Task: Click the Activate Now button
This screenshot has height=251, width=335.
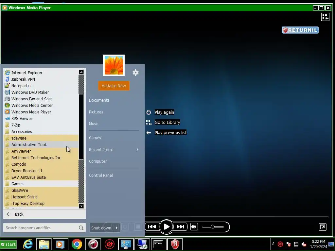Action: point(114,86)
